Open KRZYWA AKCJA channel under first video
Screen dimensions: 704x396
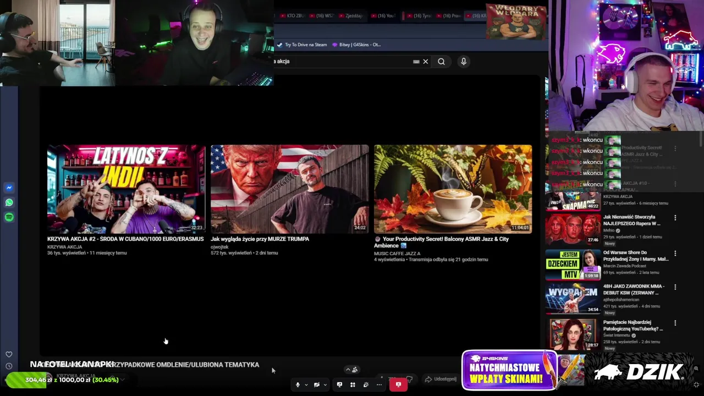tap(64, 247)
